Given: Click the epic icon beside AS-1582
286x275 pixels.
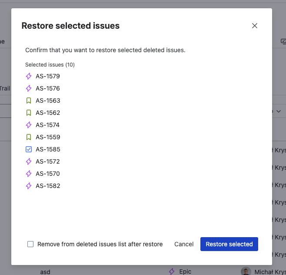Looking at the screenshot, I should [29, 186].
